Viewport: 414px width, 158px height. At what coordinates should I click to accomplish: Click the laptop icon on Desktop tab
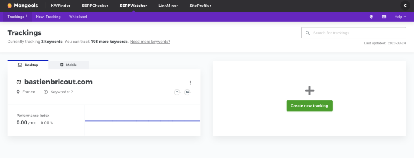click(20, 65)
